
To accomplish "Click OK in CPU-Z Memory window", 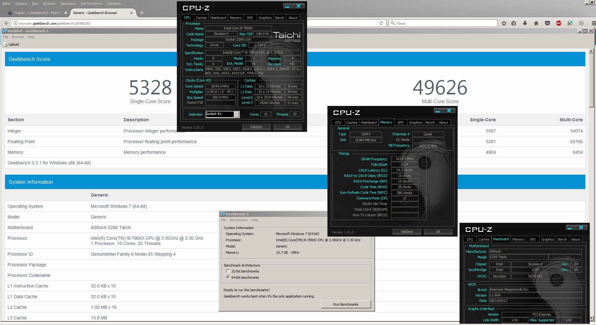I will pos(438,232).
